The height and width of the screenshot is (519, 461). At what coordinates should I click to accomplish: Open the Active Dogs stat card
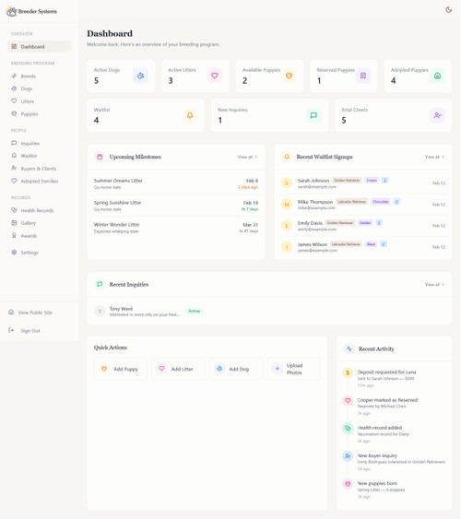(121, 76)
